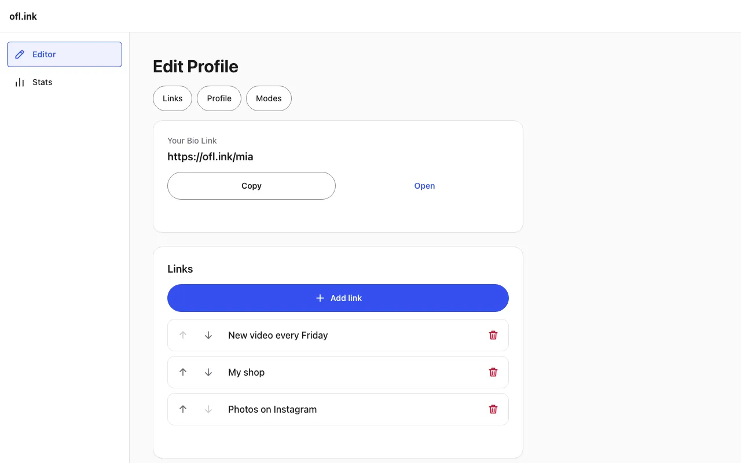Copy the bio link
The image size is (741, 463).
pos(251,186)
